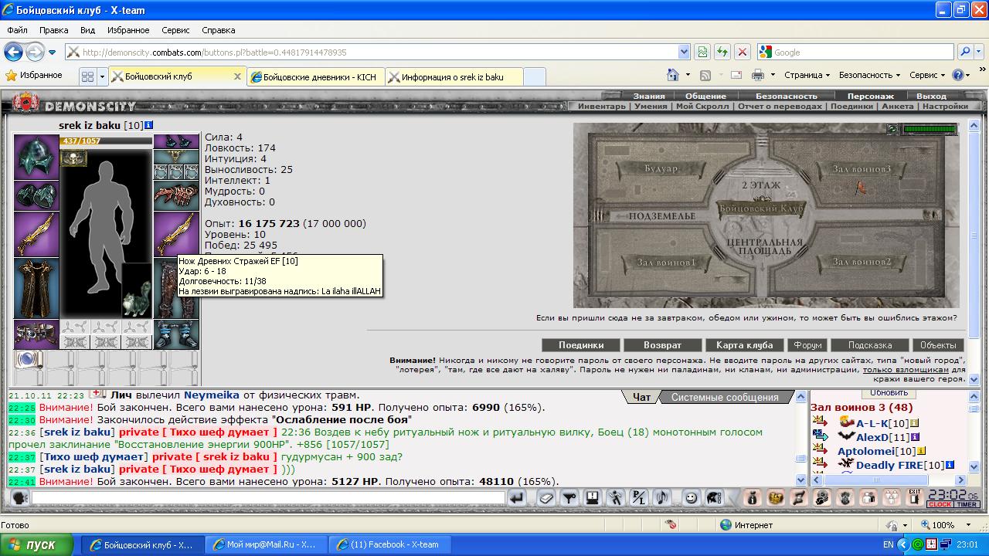This screenshot has width=989, height=556.
Task: Click the EN language indicator in tray
Action: pyautogui.click(x=889, y=544)
